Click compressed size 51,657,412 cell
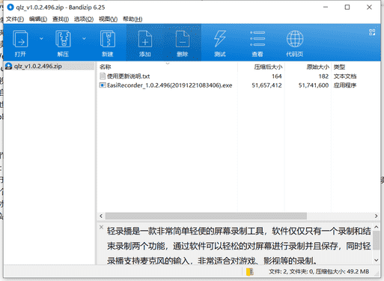This screenshot has width=384, height=281. pos(266,85)
